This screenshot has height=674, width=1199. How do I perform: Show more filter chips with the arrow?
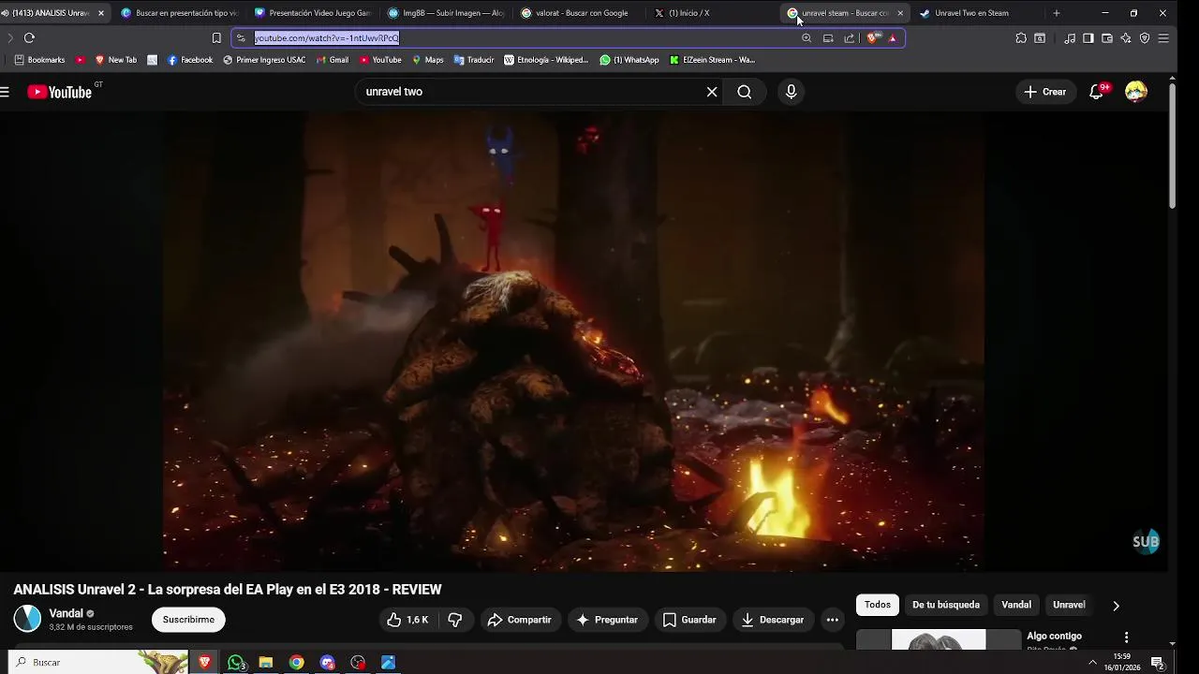coord(1116,606)
